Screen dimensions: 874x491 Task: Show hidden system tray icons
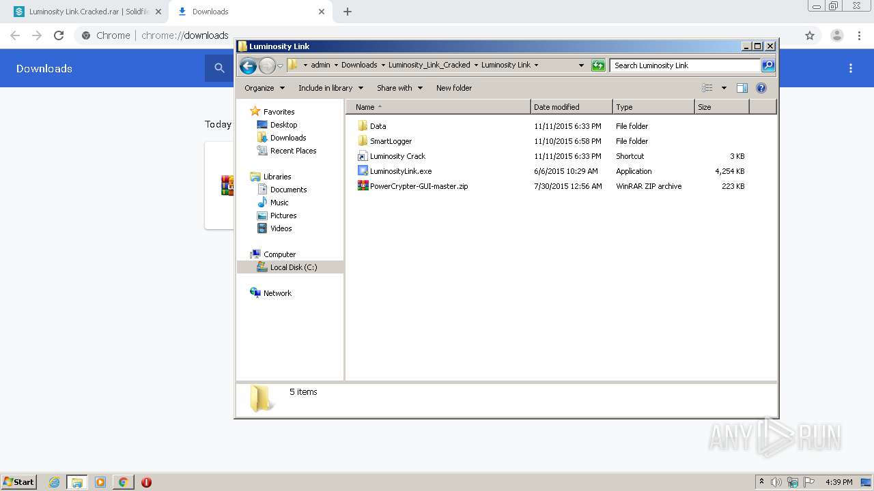[x=762, y=482]
